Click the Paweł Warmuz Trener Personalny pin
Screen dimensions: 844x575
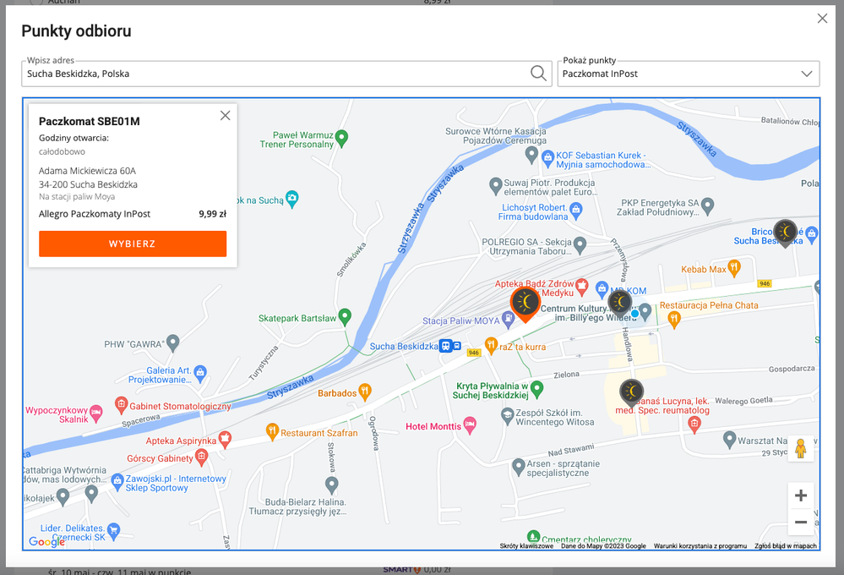[341, 139]
